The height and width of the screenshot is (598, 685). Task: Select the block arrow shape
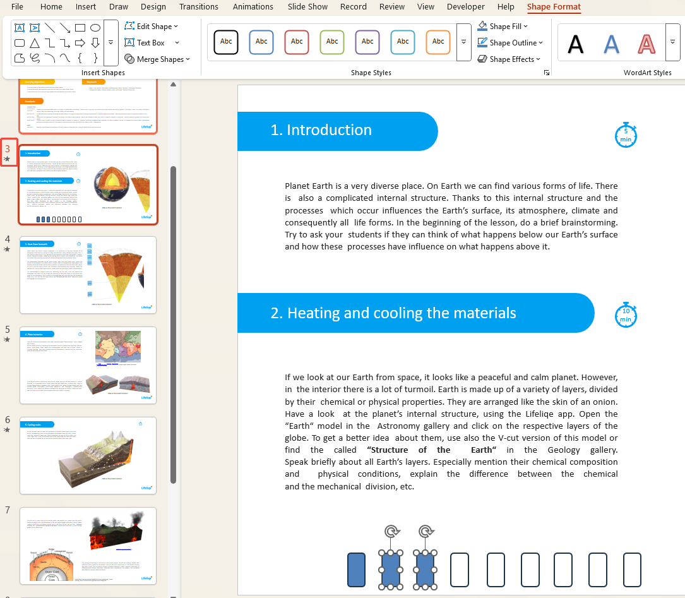[80, 42]
